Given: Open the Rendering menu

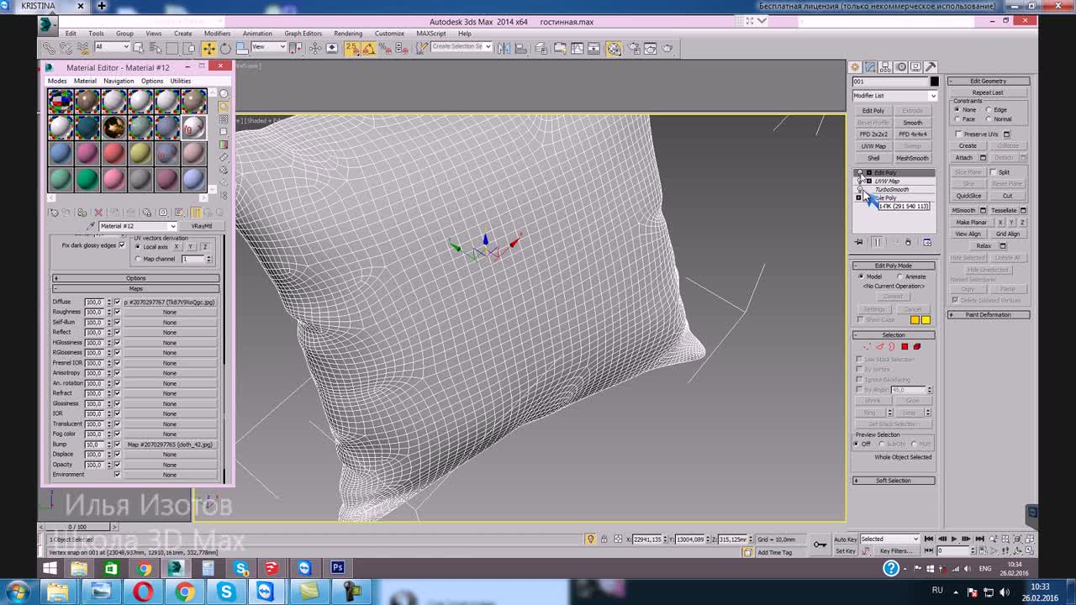Looking at the screenshot, I should [x=348, y=34].
